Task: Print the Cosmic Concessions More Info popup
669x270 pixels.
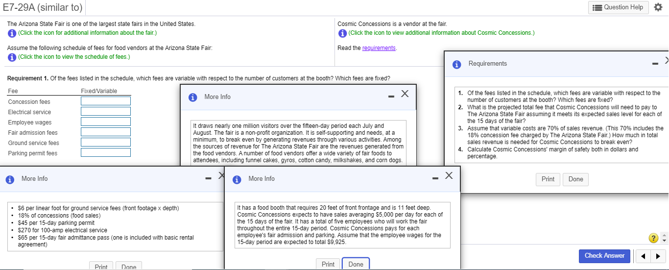Action: 328,264
